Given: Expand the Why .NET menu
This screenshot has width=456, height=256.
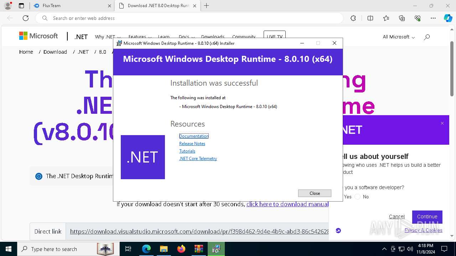Looking at the screenshot, I should (108, 37).
